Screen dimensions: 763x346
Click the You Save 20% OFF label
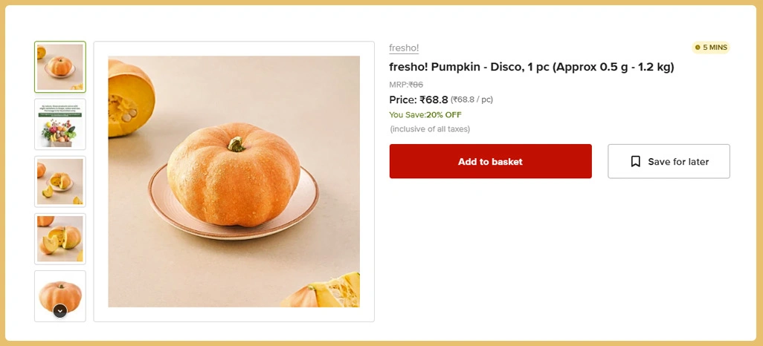point(425,114)
